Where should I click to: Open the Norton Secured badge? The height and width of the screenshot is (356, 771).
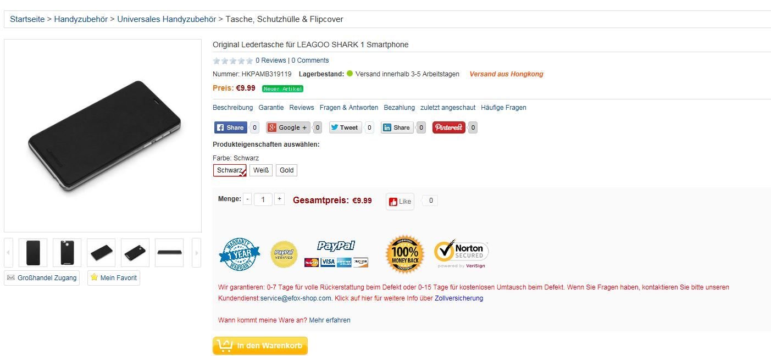[x=462, y=254]
